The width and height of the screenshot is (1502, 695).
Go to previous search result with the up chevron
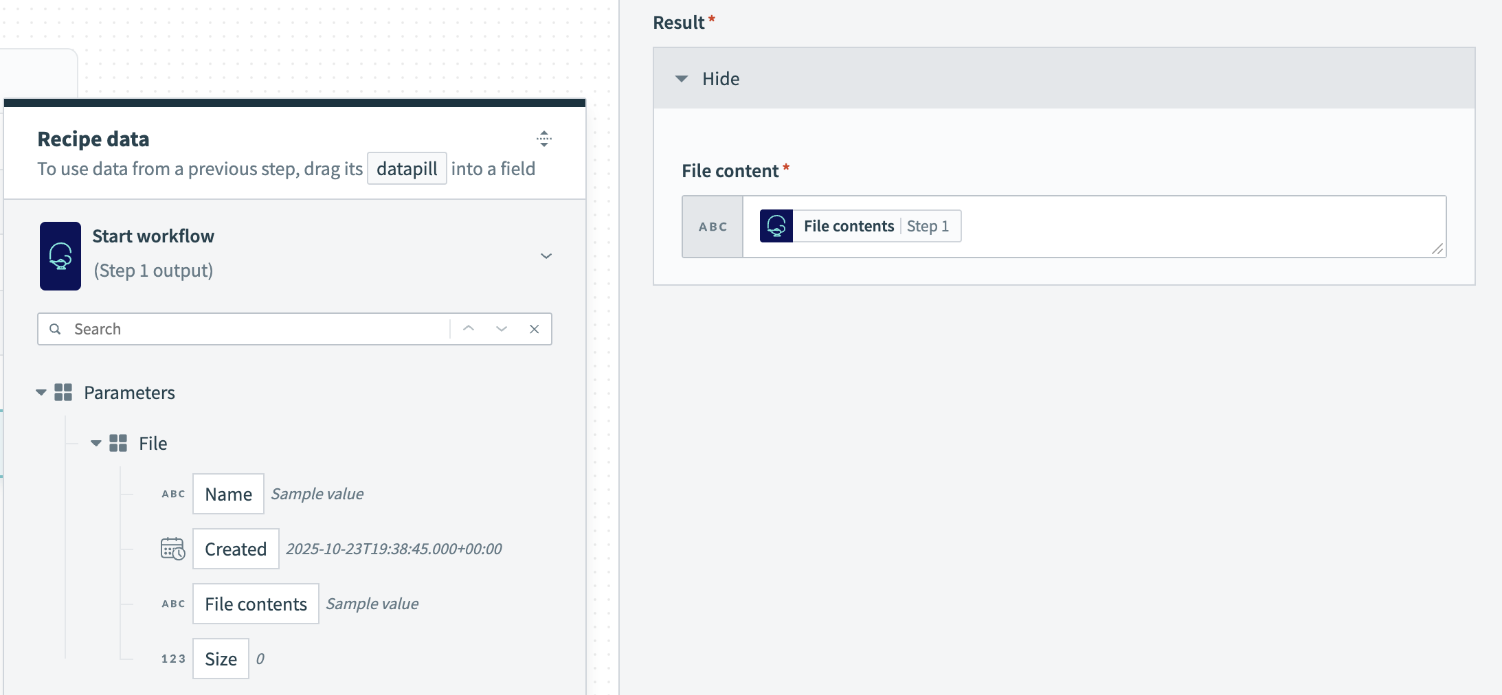click(x=468, y=328)
